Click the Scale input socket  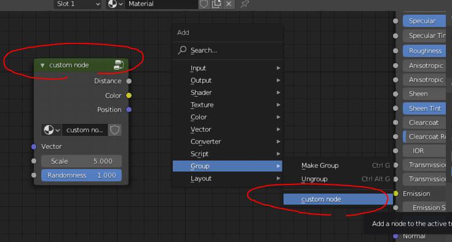34,161
